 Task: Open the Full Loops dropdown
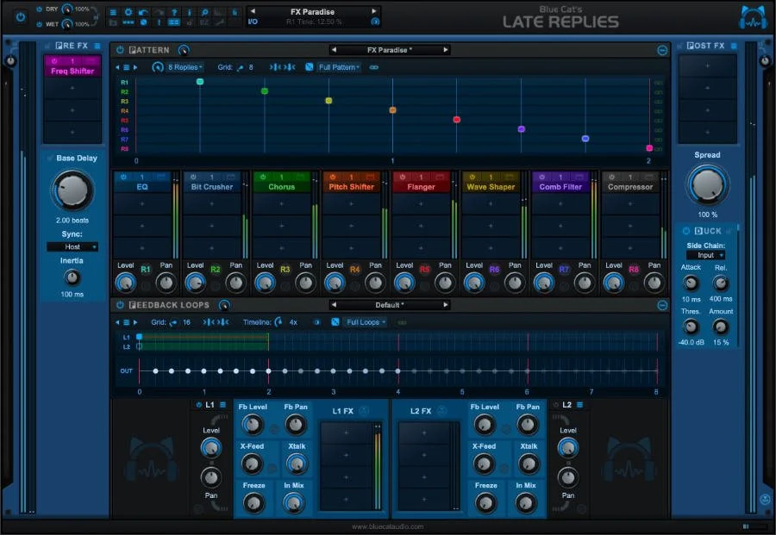click(366, 322)
